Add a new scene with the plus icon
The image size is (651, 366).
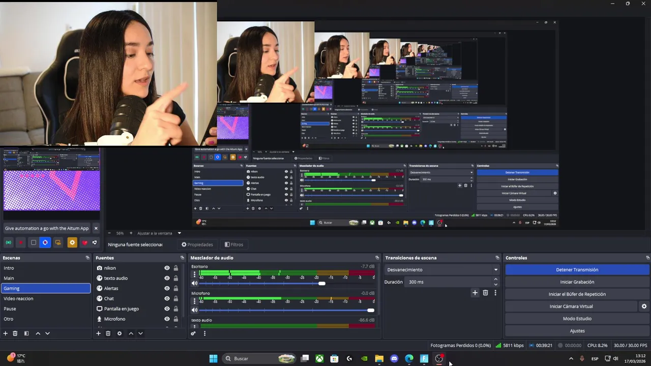[x=6, y=333]
